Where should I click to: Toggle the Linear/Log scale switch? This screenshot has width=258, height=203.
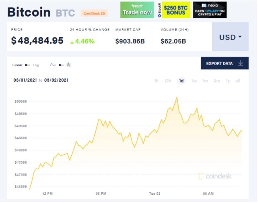tap(27, 65)
